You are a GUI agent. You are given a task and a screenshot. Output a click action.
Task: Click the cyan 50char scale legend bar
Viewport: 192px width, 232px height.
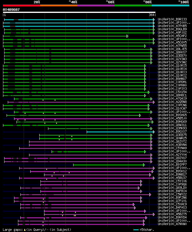tap(136, 230)
